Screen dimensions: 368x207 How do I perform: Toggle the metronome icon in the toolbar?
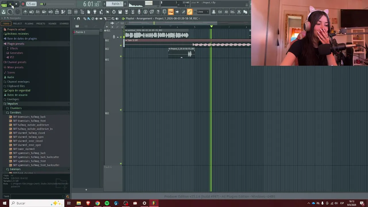pyautogui.click(x=25, y=12)
